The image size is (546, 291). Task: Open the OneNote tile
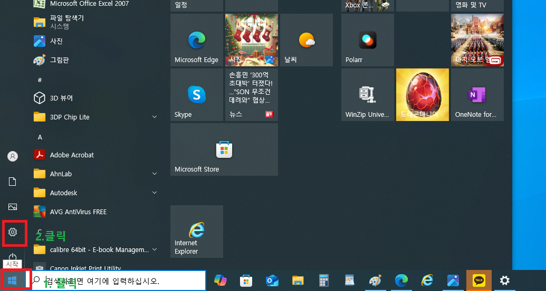(x=477, y=95)
